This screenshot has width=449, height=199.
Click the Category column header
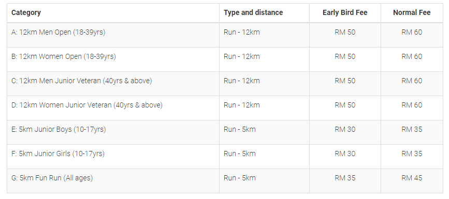coord(26,12)
